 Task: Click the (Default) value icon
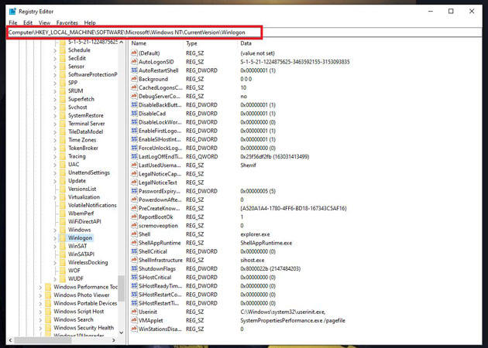tap(134, 53)
